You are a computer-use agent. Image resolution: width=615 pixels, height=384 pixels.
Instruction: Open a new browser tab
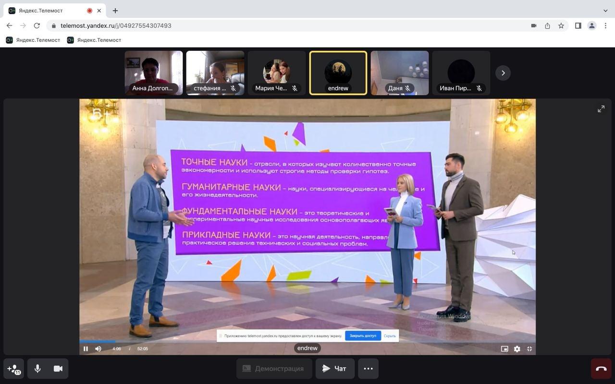click(x=115, y=11)
